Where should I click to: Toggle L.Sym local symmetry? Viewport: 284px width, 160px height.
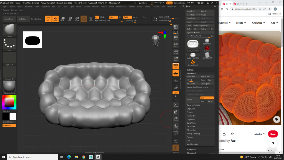tap(176, 81)
